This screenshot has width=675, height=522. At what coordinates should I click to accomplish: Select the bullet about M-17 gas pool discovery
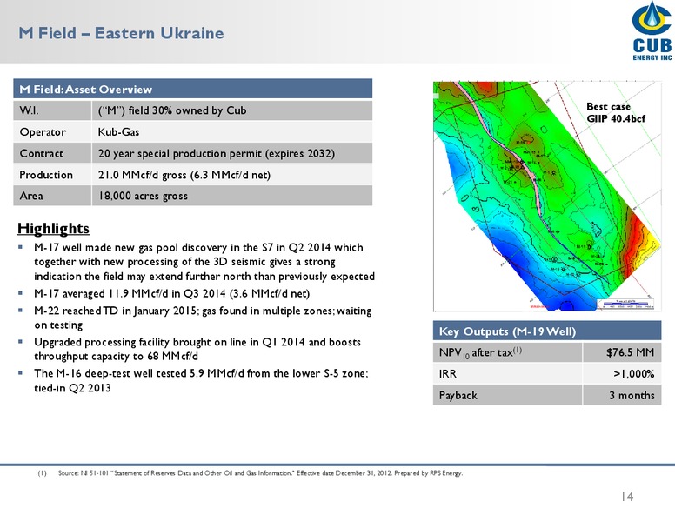[204, 262]
